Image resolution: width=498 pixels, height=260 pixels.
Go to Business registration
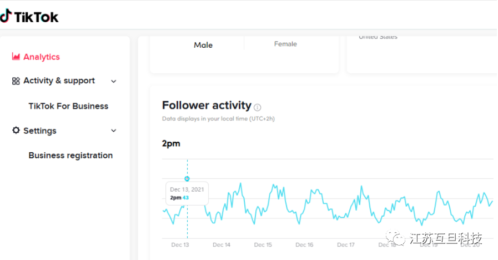[71, 156]
